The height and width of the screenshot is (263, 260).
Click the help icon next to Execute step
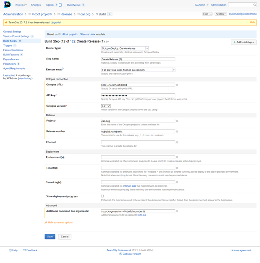[62, 69]
